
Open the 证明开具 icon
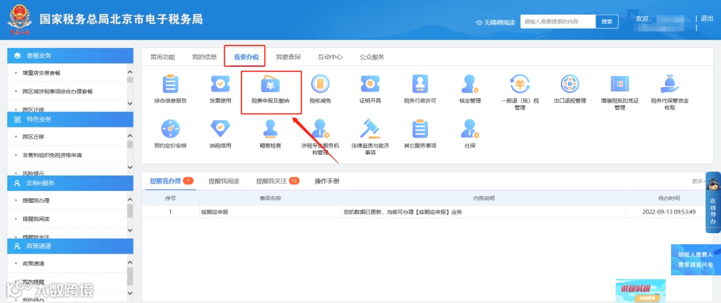pyautogui.click(x=370, y=84)
